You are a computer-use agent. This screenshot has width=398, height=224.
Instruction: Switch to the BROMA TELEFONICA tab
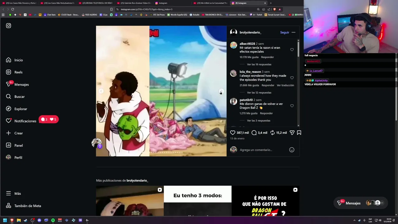95,3
